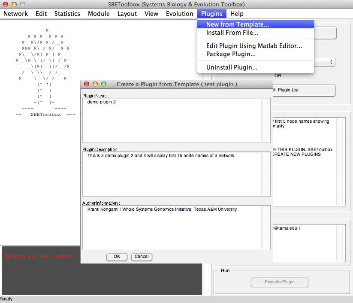This screenshot has height=303, width=353.
Task: Choose New from Template menu entry
Action: coord(256,24)
